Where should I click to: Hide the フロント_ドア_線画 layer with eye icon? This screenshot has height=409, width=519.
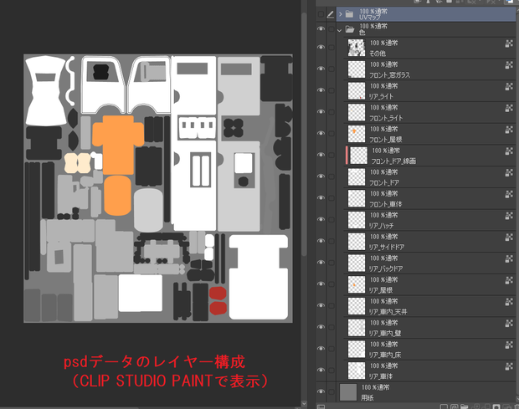click(x=321, y=155)
